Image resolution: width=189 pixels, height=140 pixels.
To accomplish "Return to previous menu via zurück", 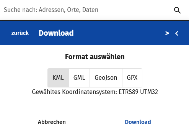I will click(20, 33).
